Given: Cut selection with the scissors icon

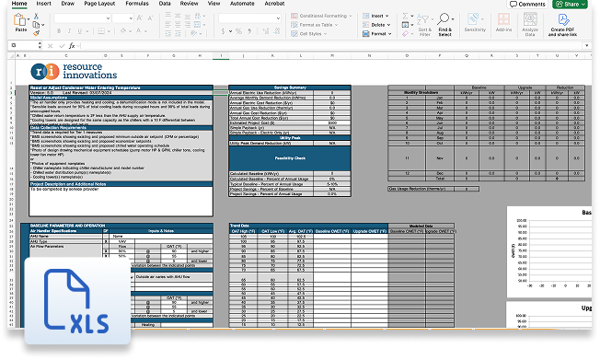Looking at the screenshot, I should pyautogui.click(x=36, y=16).
